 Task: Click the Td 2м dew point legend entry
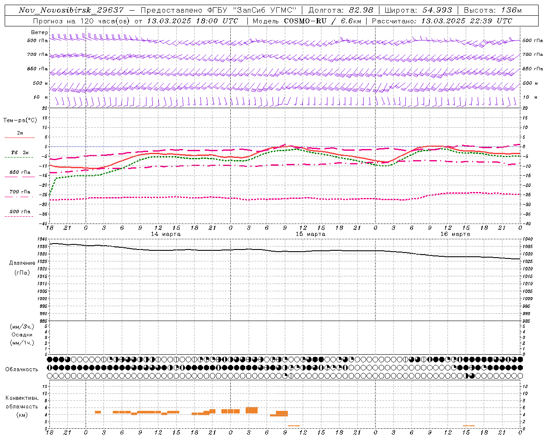20,153
